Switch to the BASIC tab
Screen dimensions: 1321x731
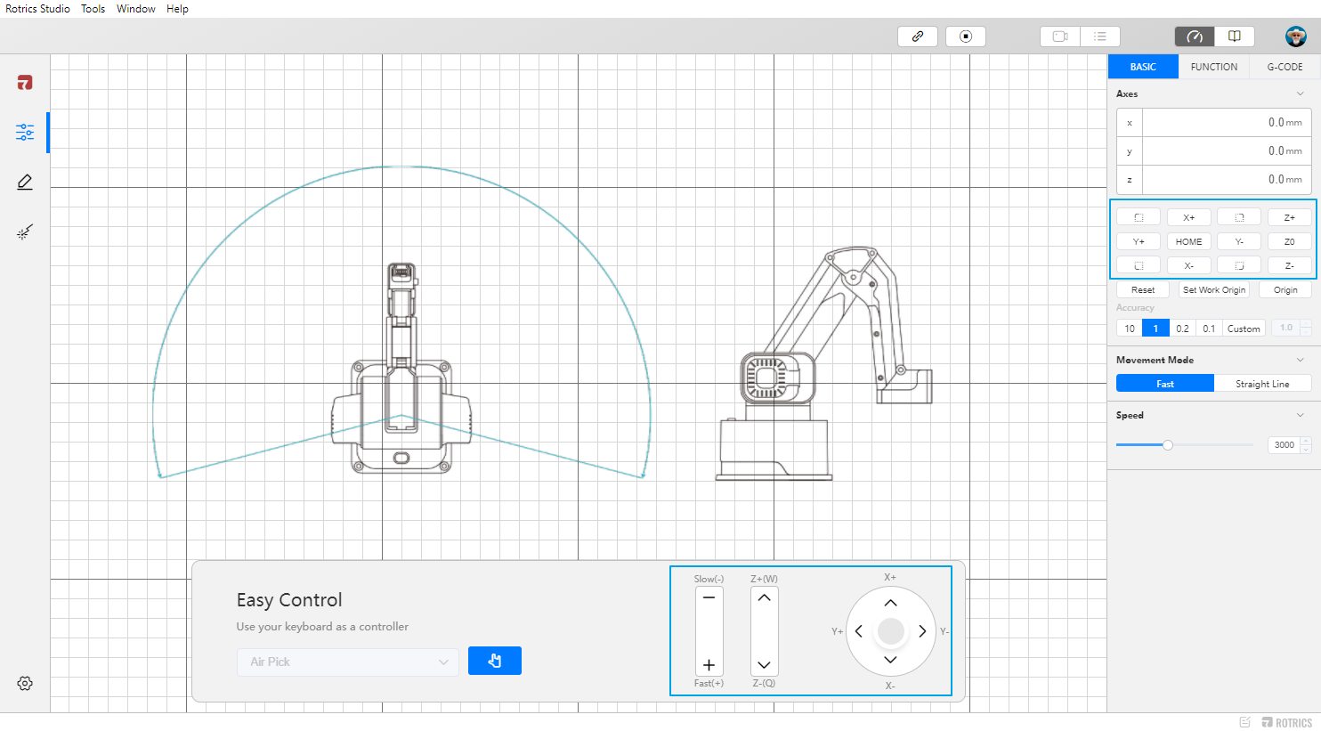(x=1143, y=67)
